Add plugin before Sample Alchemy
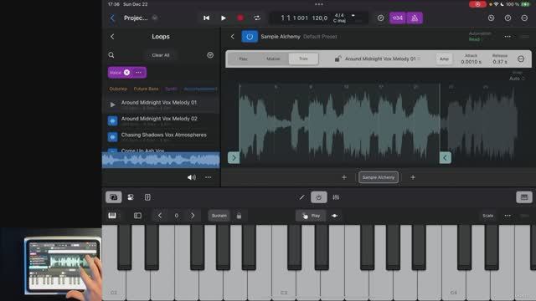Screen dimensions: 536x301 click(x=344, y=177)
